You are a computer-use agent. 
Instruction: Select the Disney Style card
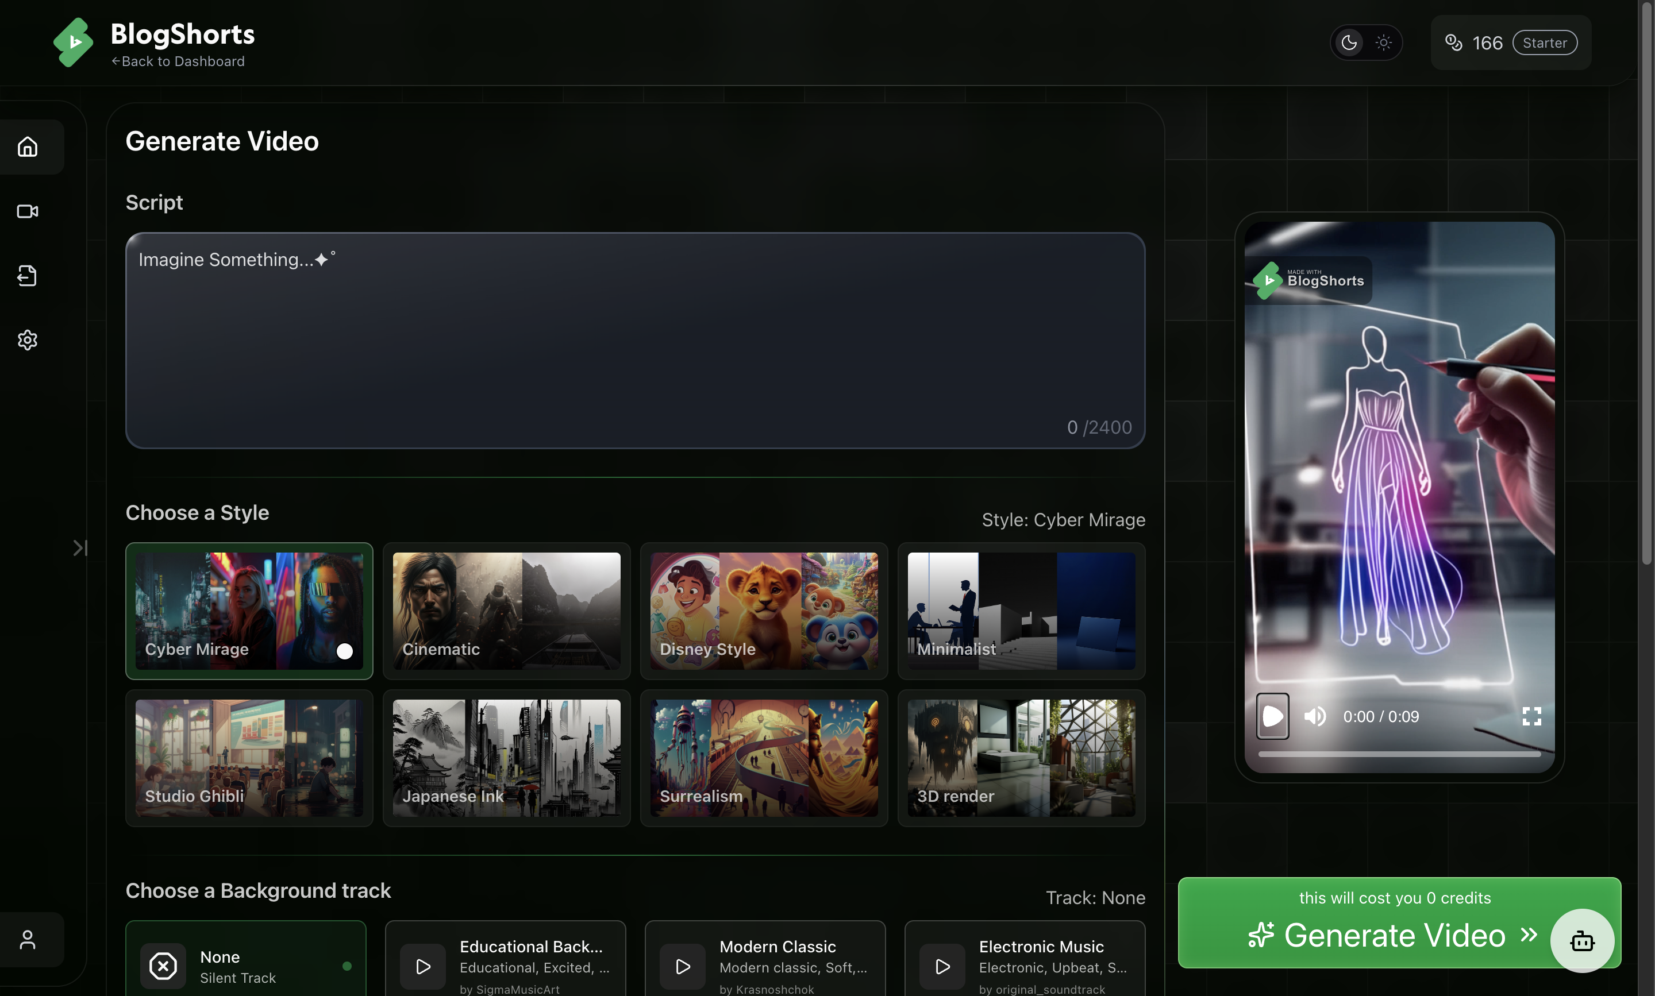click(x=764, y=611)
